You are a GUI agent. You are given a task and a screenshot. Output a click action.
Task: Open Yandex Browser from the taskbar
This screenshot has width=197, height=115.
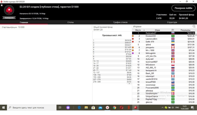coord(107,108)
